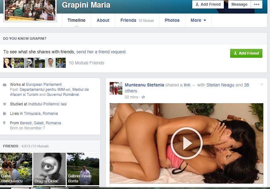Follow the 'send her a friend request' link
This screenshot has height=189, width=270.
(x=101, y=52)
